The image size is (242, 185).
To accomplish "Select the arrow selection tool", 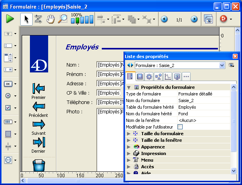I will click(26, 19).
